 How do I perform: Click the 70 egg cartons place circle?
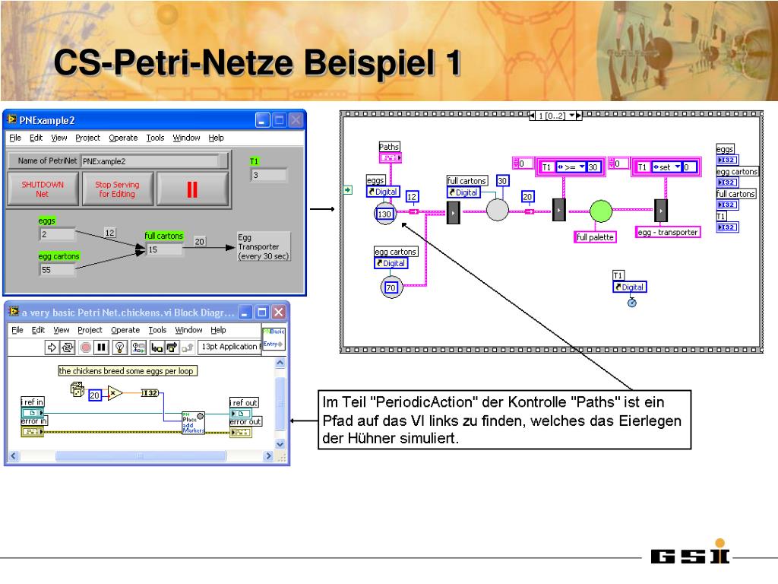[x=391, y=287]
